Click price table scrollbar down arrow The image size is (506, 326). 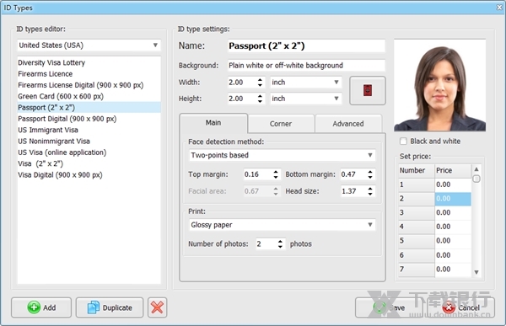(476, 272)
